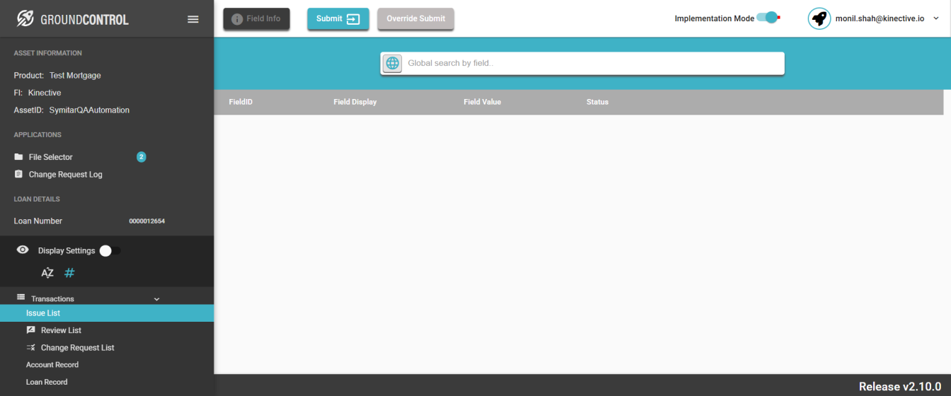The width and height of the screenshot is (951, 396).
Task: Open File Selector folder icon
Action: coord(19,157)
